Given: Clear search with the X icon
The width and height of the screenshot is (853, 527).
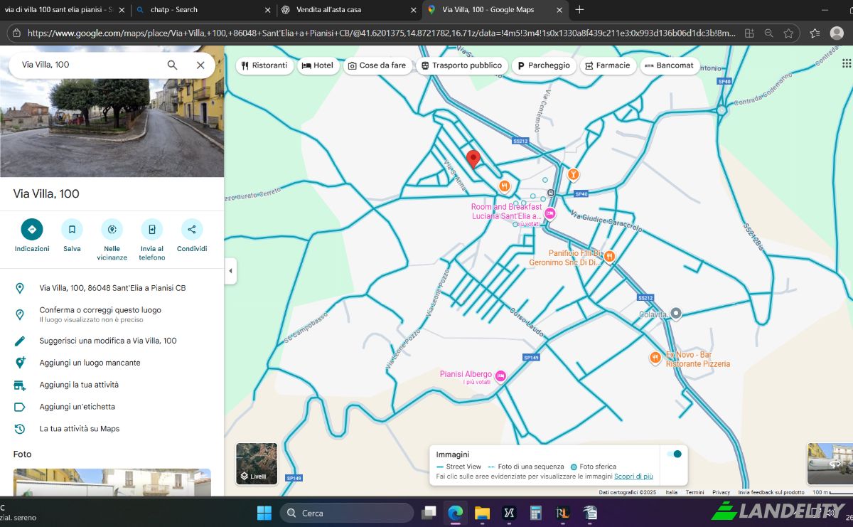Looking at the screenshot, I should click(200, 65).
